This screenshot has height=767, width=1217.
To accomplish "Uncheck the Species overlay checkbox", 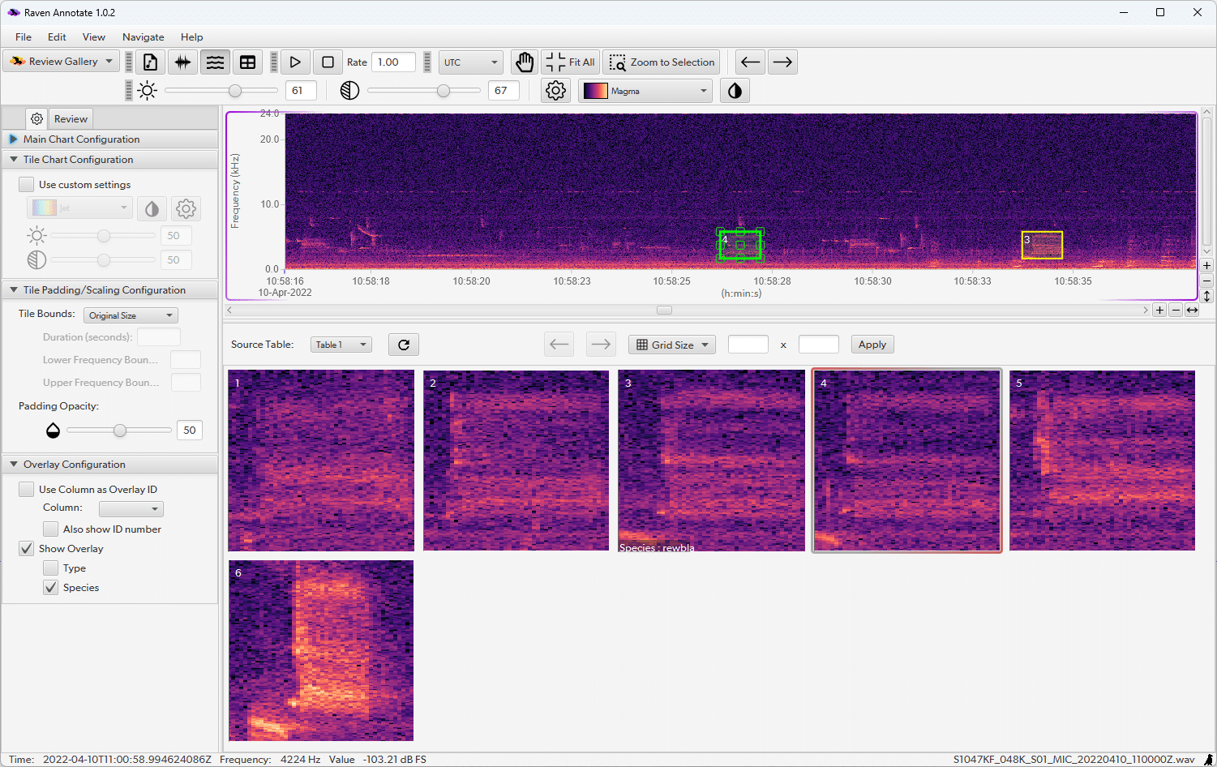I will (x=51, y=588).
